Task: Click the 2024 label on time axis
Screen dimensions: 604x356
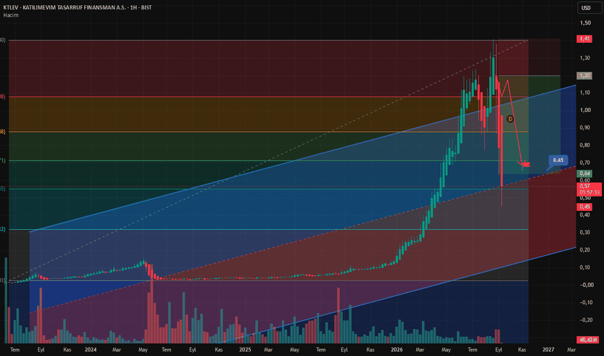Action: coord(91,350)
